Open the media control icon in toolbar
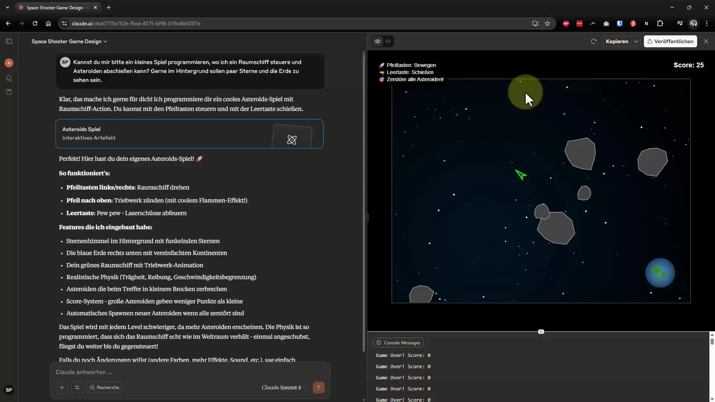715x402 pixels. 680,23
